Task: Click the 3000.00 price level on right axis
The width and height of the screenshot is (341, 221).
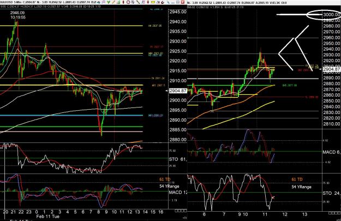Action: [332, 15]
